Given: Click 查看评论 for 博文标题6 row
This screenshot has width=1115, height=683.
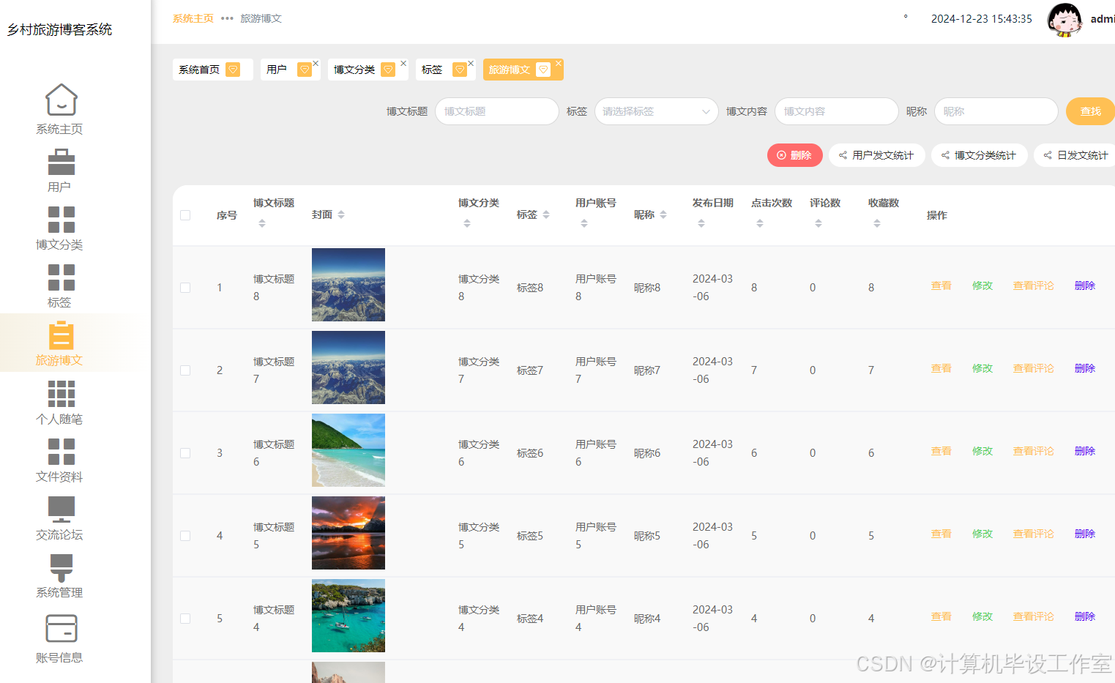Looking at the screenshot, I should [1034, 451].
